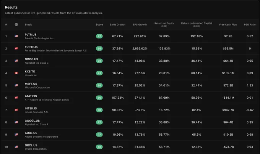Image resolution: width=260 pixels, height=154 pixels.
Task: Click PEG ratio value 1.33
Action: click(x=250, y=85)
